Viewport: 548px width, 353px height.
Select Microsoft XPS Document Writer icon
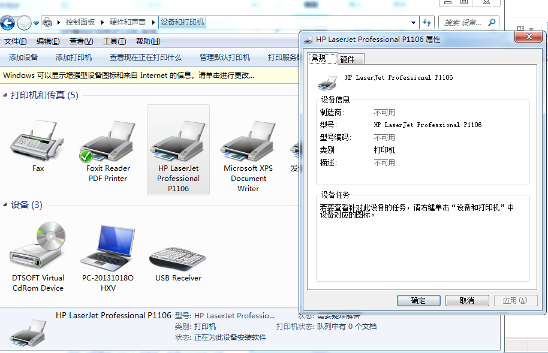pos(248,141)
